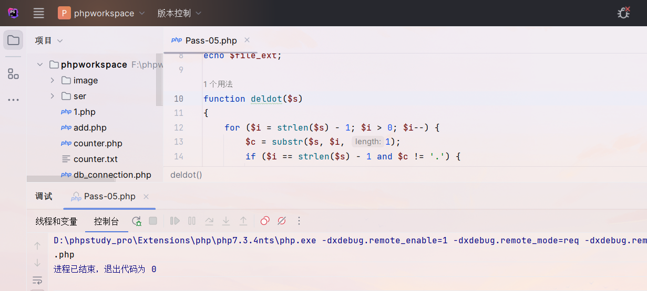
Task: Show more tool windows ellipsis
Action: click(13, 100)
